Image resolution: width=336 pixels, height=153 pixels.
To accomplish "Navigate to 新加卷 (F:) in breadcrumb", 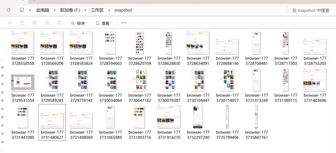I will [70, 10].
